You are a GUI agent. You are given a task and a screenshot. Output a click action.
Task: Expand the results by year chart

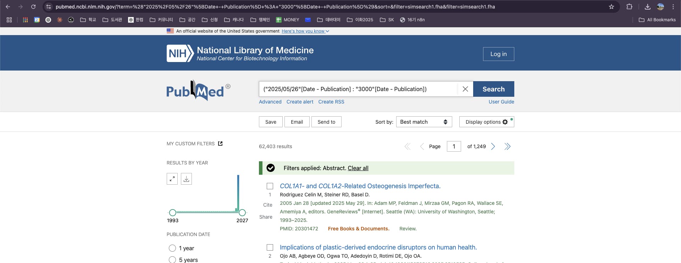[172, 179]
